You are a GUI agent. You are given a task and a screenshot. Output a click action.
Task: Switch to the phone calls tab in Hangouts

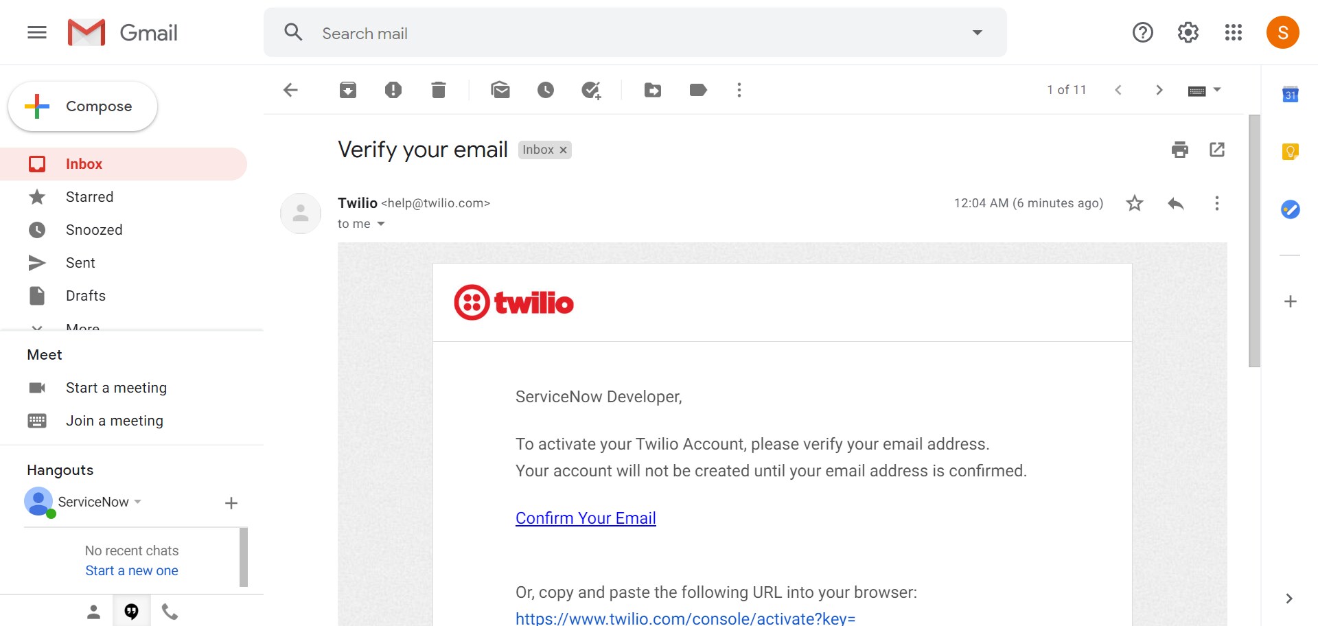coord(170,611)
